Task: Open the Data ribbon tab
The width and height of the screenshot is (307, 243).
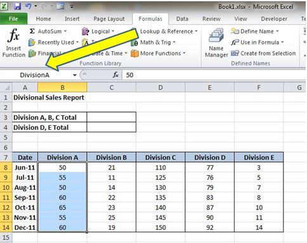Action: point(182,19)
